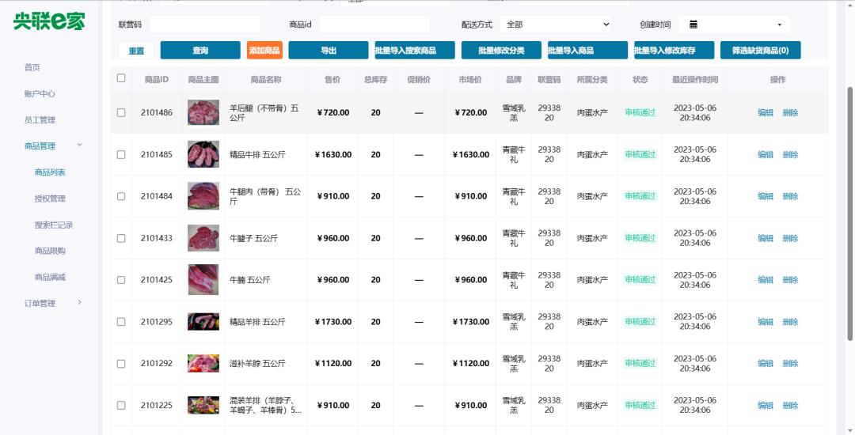Click the 查询 search button
This screenshot has height=435, width=855.
[199, 51]
